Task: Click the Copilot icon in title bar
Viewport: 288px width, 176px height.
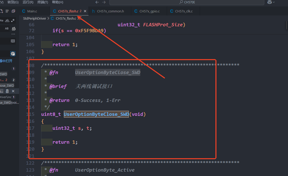Action: click(269, 2)
